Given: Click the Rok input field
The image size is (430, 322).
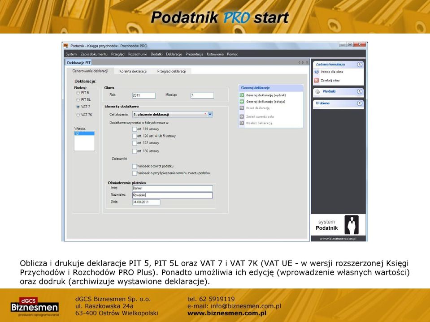Looking at the screenshot, I should tap(143, 95).
